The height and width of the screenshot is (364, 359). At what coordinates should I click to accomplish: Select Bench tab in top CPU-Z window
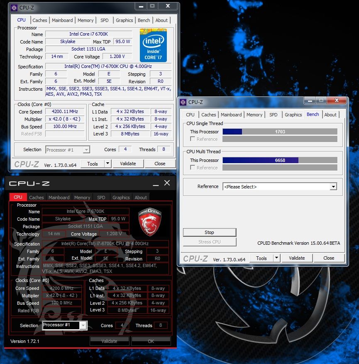(144, 20)
